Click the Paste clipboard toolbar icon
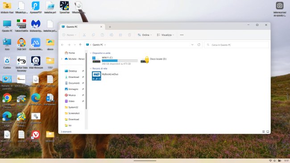This screenshot has width=290, height=163. coord(102,35)
